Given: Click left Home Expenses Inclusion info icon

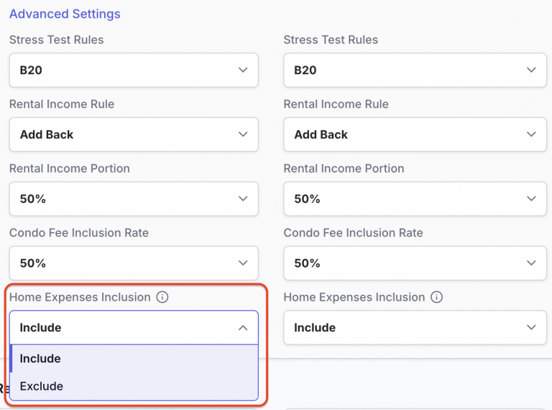Looking at the screenshot, I should (162, 297).
